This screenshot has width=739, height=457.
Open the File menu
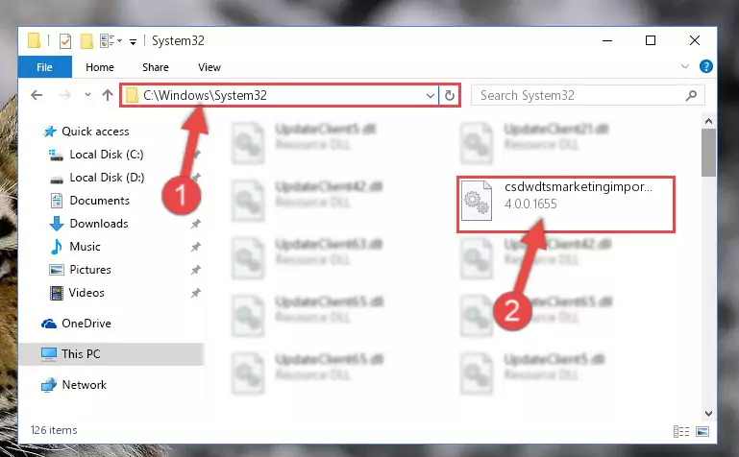[x=45, y=67]
